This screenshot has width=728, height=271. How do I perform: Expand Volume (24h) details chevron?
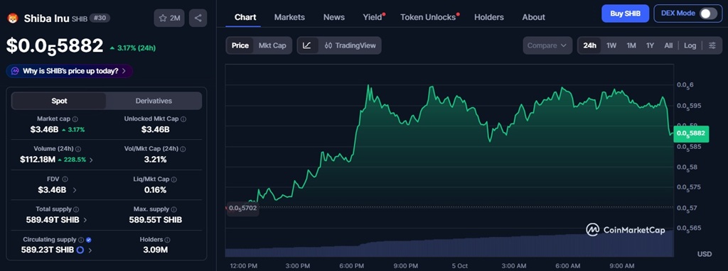[91, 160]
